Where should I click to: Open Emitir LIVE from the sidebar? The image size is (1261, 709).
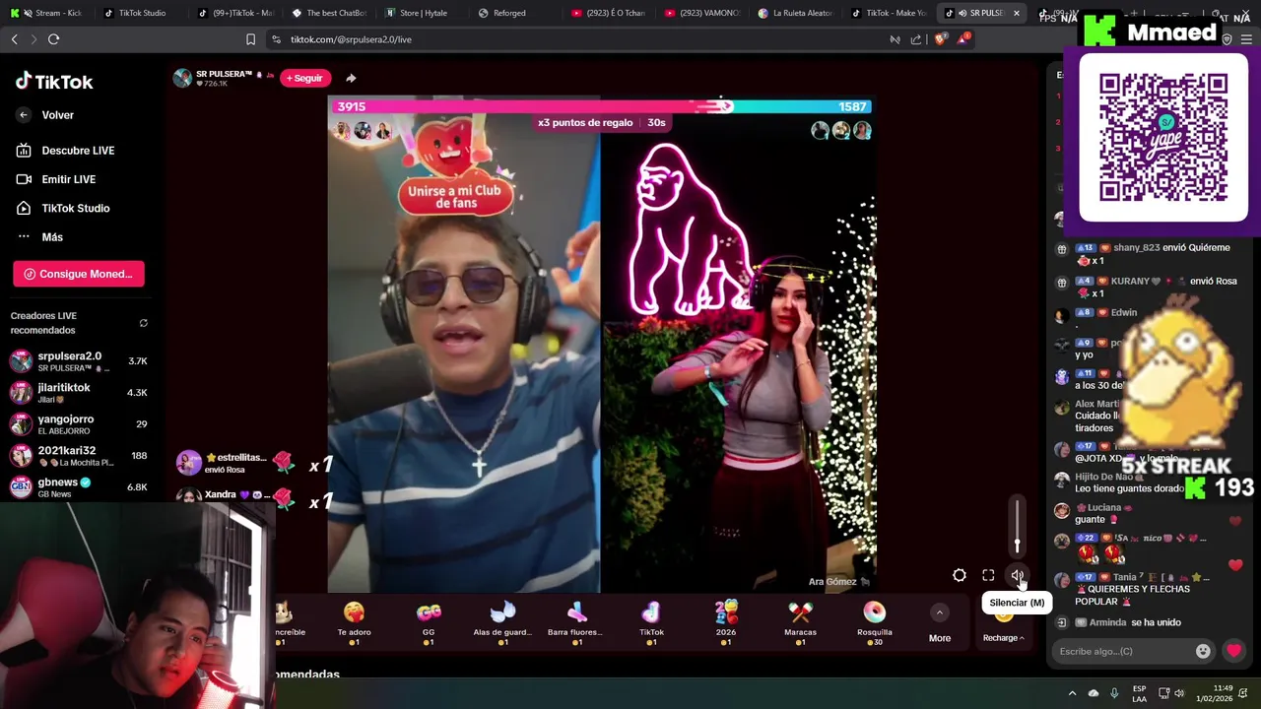coord(56,179)
